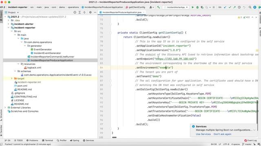Expand the target folder
Viewport: 261px width, 146px height.
point(12,78)
